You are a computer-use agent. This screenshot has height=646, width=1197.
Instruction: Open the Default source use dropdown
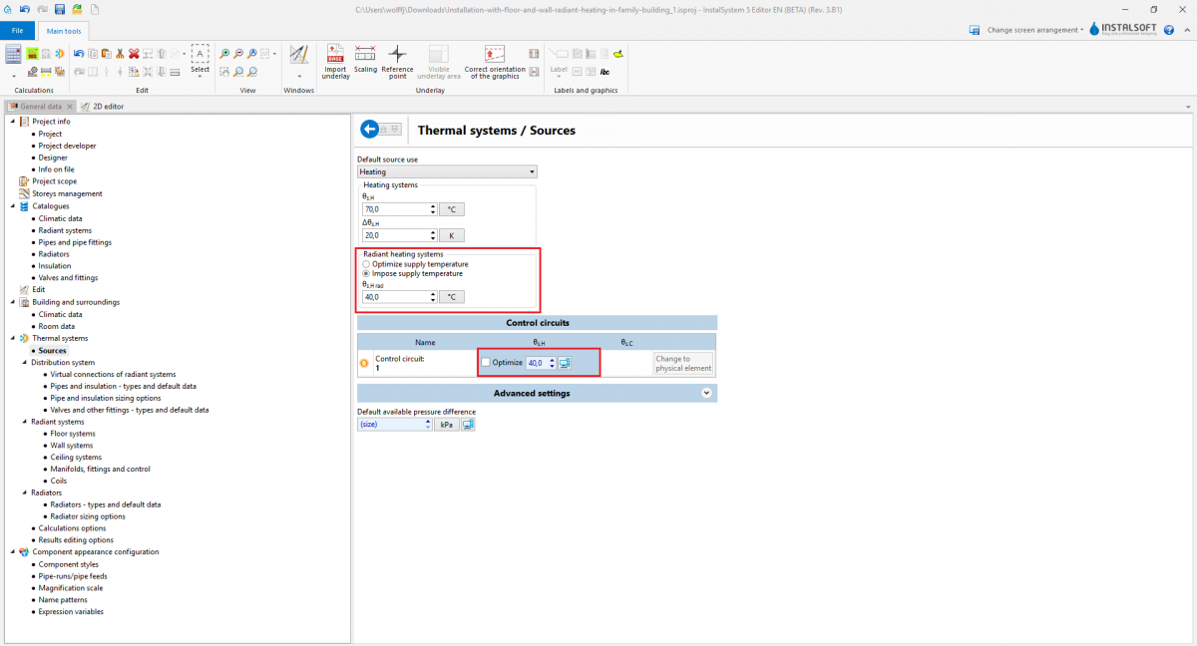[532, 171]
